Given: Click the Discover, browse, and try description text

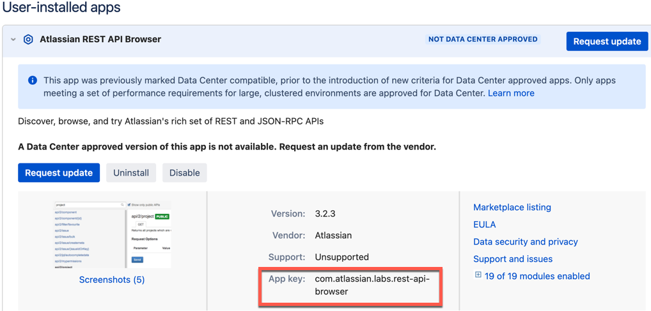Looking at the screenshot, I should 171,122.
